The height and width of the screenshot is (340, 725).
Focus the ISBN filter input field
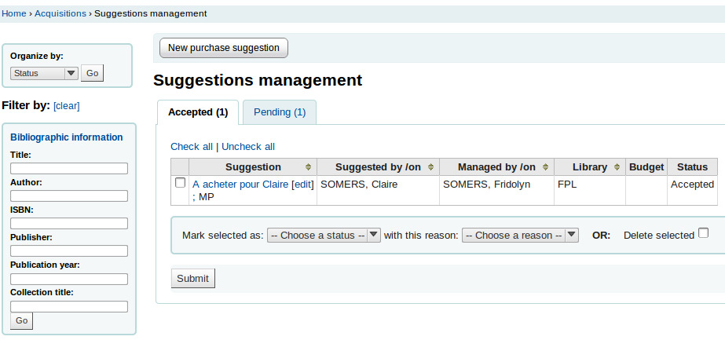pyautogui.click(x=69, y=224)
